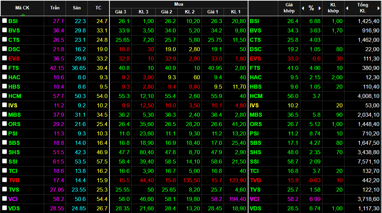Check the box next to HCM
The image size is (382, 213).
click(4, 96)
